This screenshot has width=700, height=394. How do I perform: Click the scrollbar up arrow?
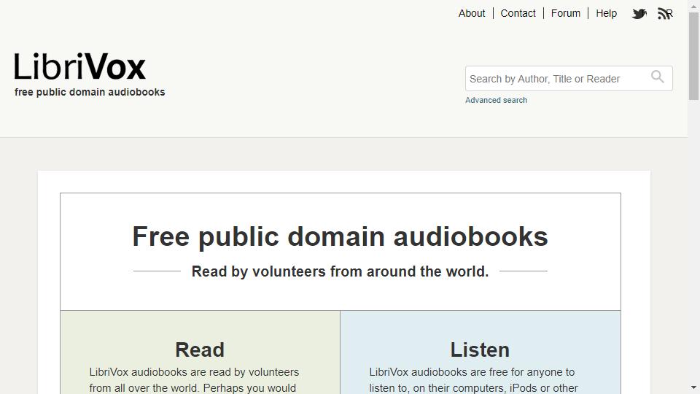[x=693, y=6]
